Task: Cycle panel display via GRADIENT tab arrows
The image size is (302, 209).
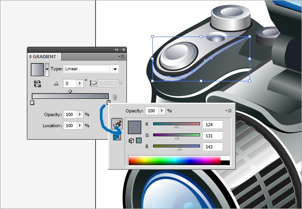Action: coord(30,57)
